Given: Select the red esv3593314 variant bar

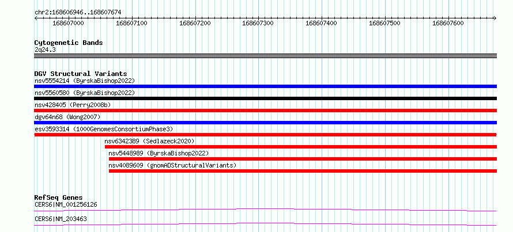Looking at the screenshot, I should (x=265, y=135).
